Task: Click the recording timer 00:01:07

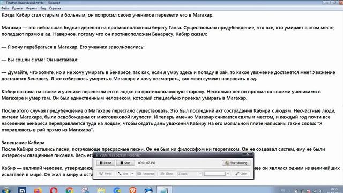Action: click(x=146, y=163)
